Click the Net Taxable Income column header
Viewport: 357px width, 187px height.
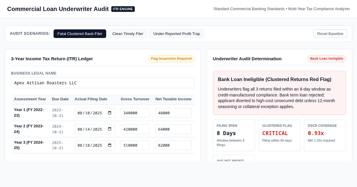coord(173,99)
